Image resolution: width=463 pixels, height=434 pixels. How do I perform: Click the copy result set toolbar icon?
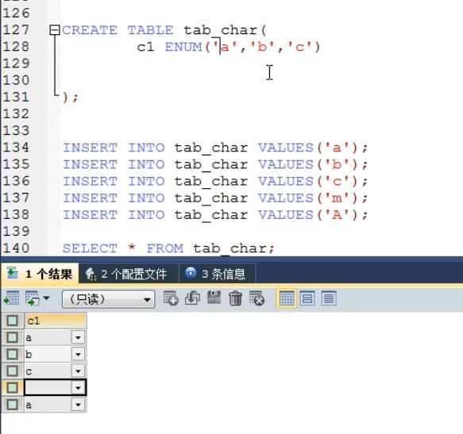coord(33,298)
